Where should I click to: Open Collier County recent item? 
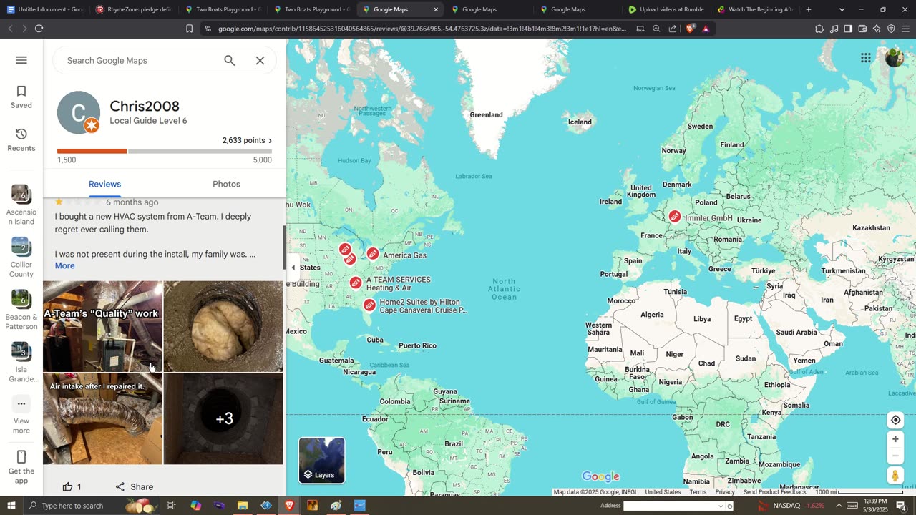click(x=21, y=257)
